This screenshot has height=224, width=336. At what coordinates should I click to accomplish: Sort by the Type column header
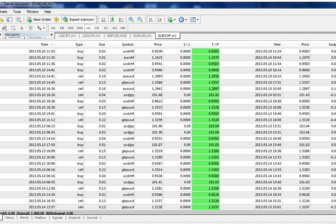tap(79, 45)
